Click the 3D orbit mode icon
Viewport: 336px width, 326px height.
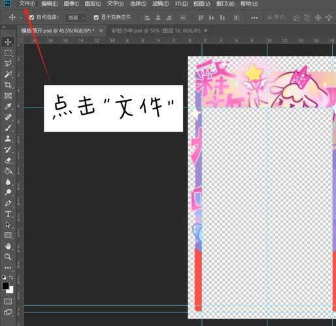coord(297,18)
